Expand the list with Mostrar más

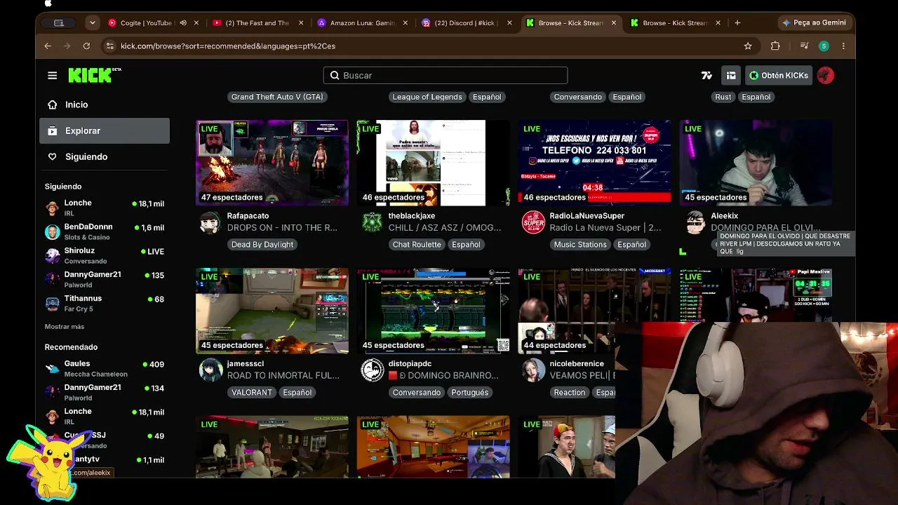pyautogui.click(x=65, y=327)
